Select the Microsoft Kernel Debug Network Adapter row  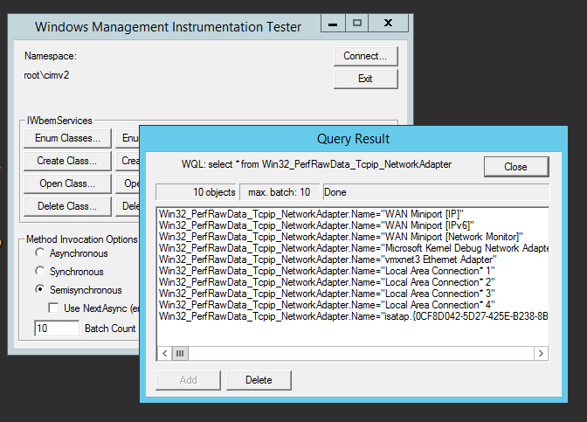coord(353,248)
